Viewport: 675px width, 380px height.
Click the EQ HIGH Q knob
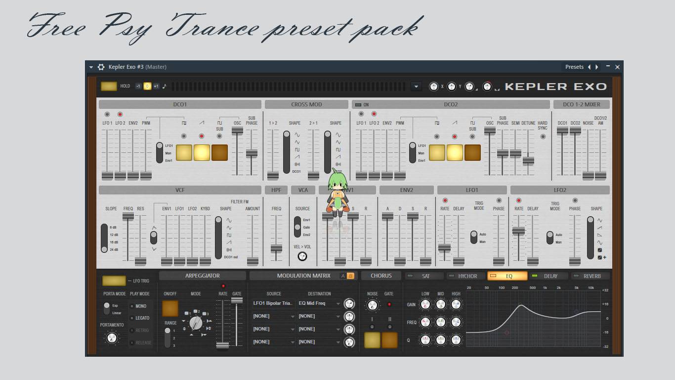coord(456,339)
